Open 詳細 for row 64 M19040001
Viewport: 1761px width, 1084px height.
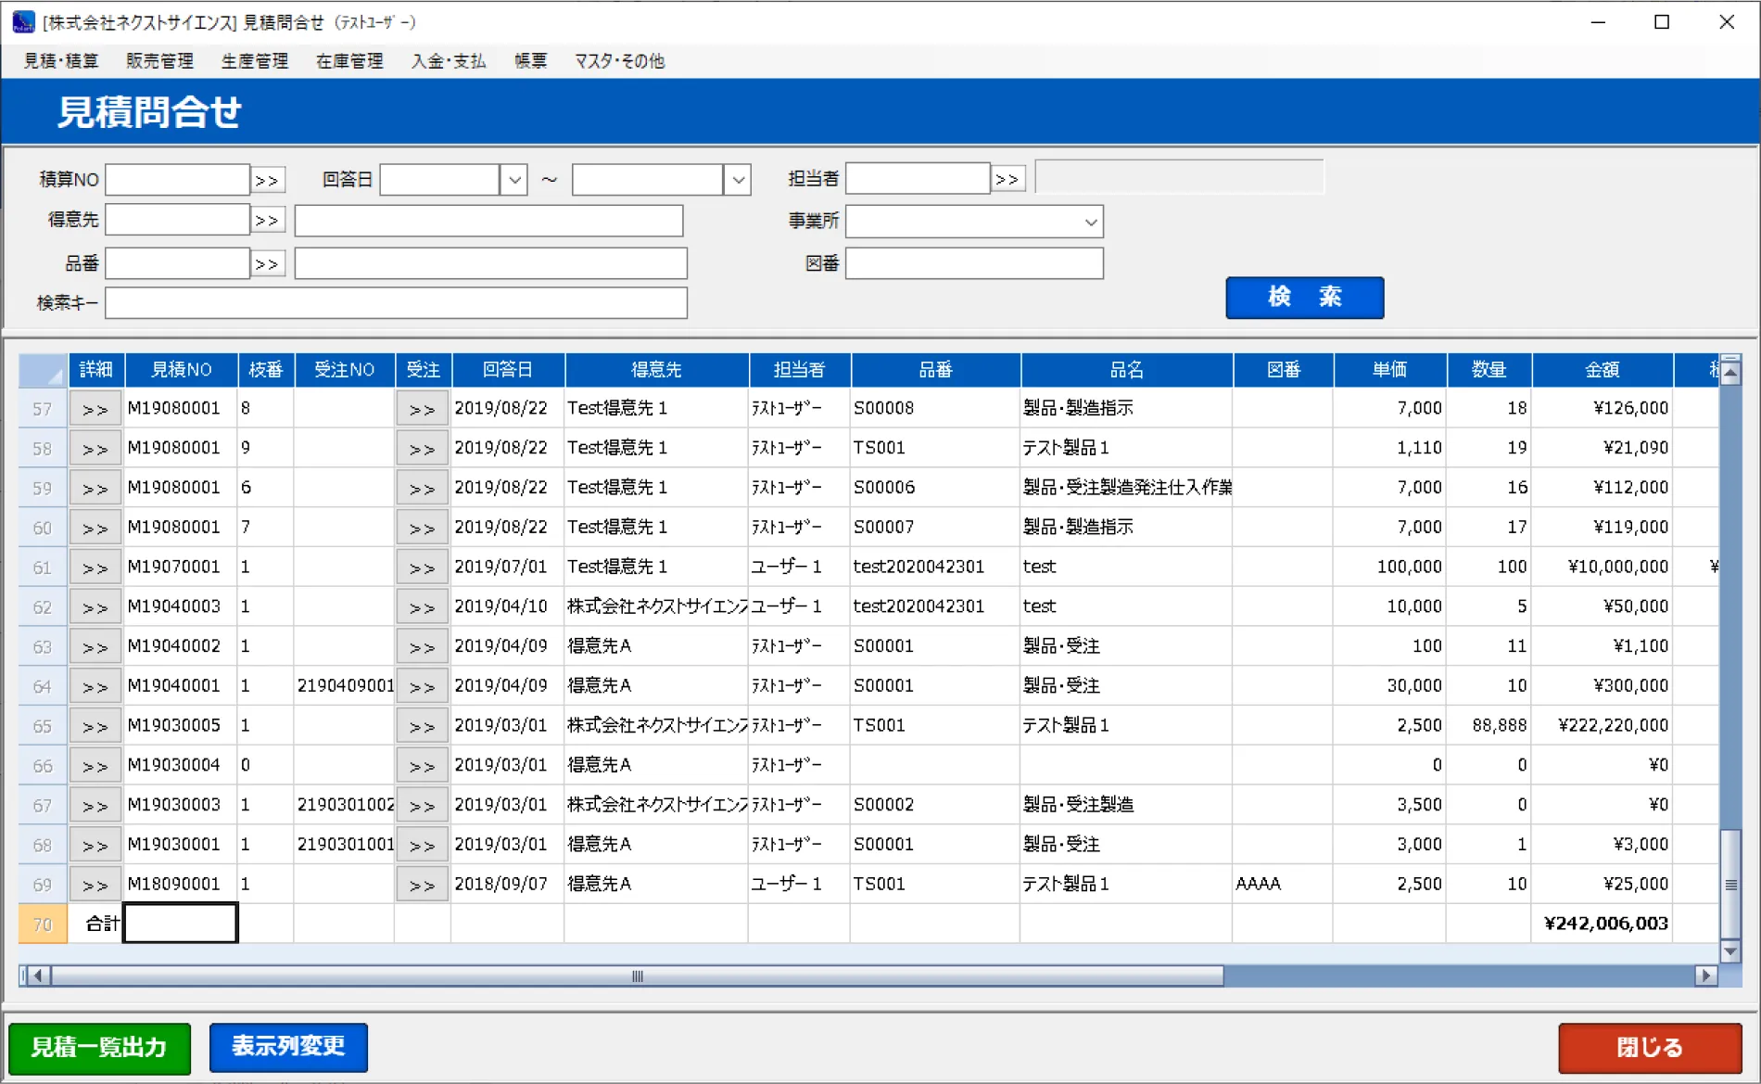coord(95,687)
